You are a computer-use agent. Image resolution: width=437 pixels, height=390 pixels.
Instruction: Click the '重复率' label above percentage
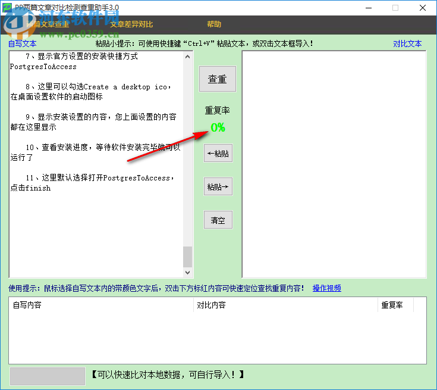pyautogui.click(x=218, y=110)
